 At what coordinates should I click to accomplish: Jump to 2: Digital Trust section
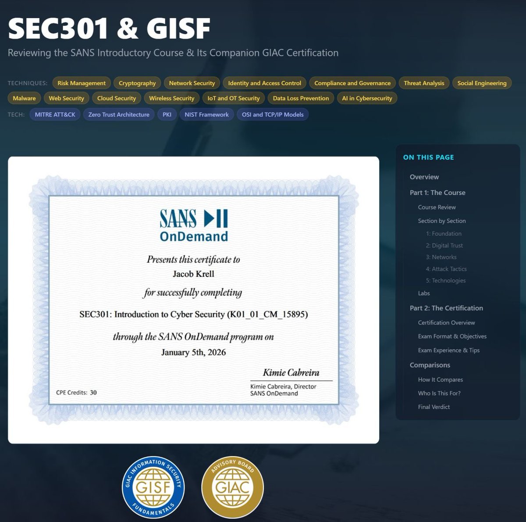444,246
